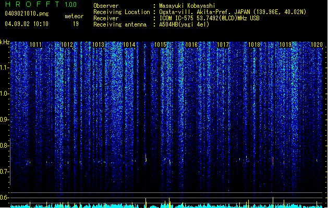Click the 1012 time marker
328x208 pixels.
pyautogui.click(x=67, y=45)
